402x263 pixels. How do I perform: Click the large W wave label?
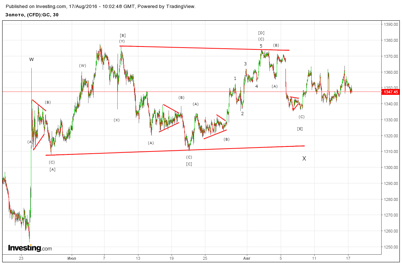(x=32, y=60)
